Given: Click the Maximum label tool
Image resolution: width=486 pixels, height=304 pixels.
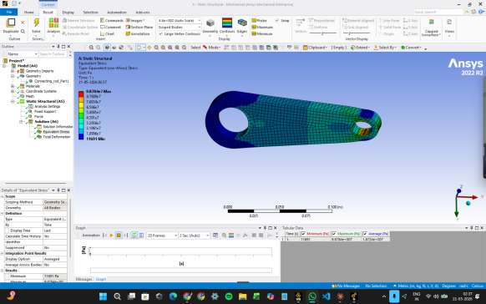Looking at the screenshot, I should (x=262, y=28).
